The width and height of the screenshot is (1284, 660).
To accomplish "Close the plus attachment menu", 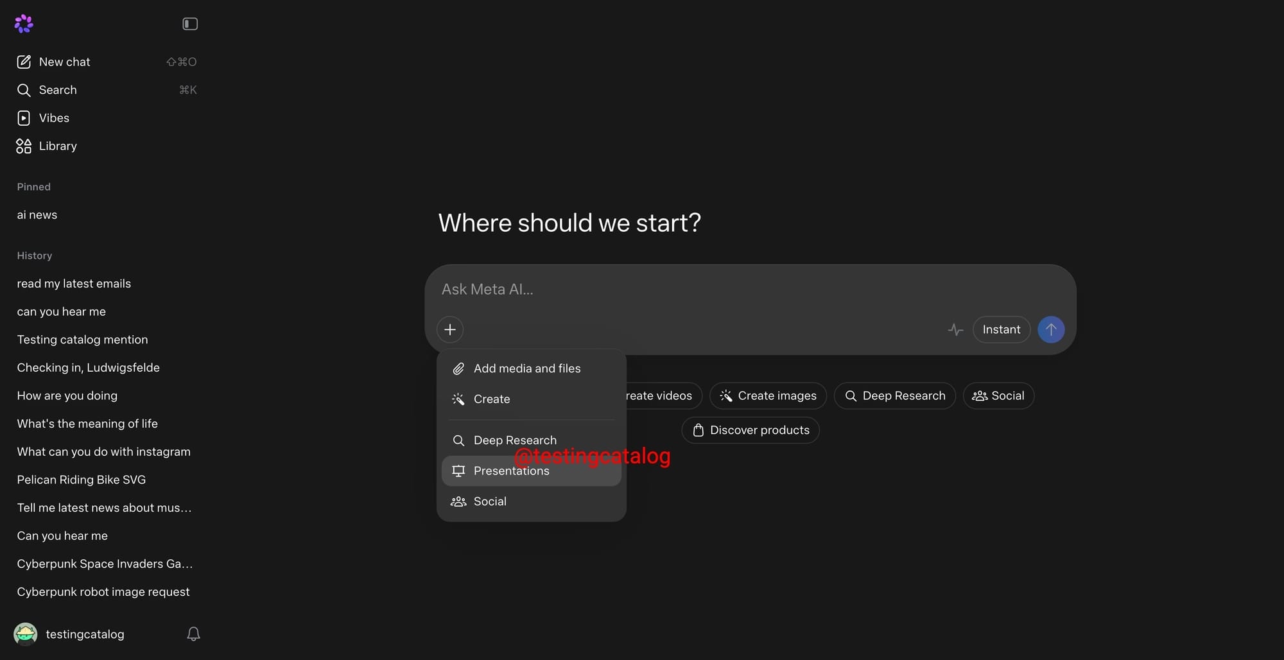I will coord(450,329).
